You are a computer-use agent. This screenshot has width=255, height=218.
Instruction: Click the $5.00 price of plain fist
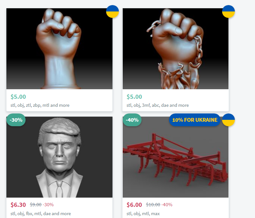coord(18,97)
